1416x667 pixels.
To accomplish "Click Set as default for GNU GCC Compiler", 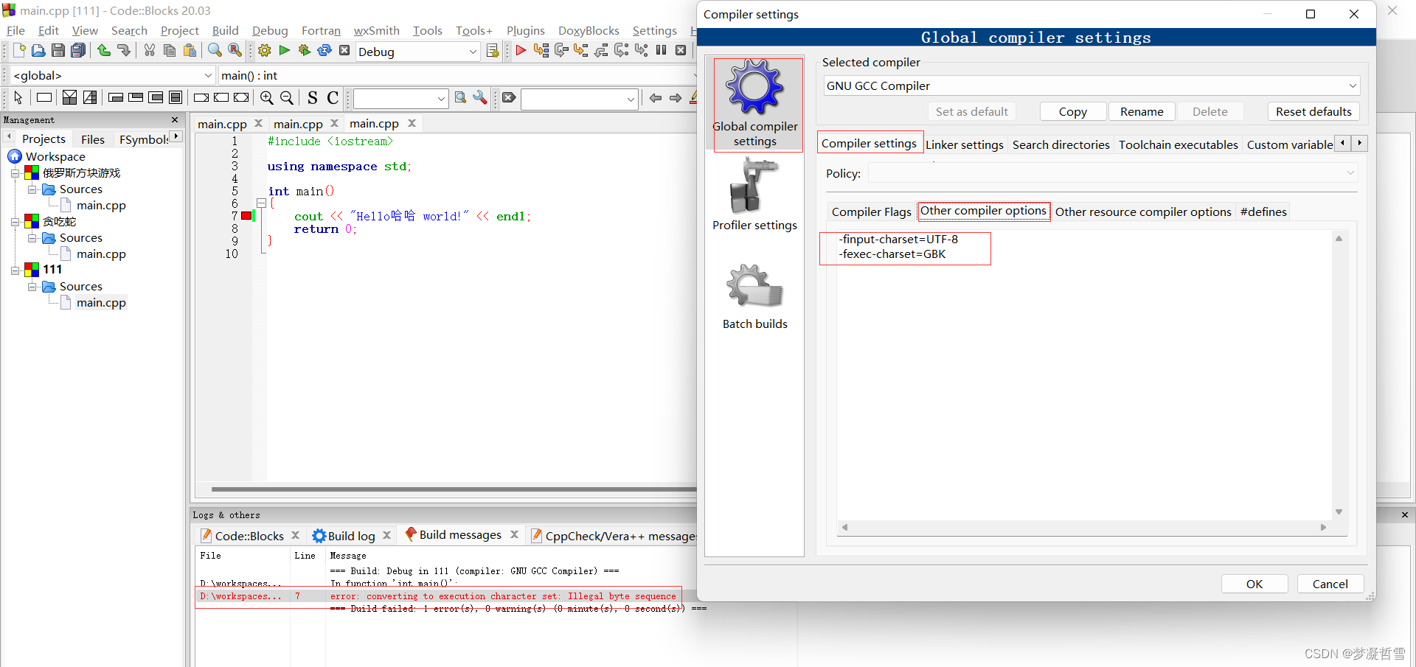I will 971,111.
